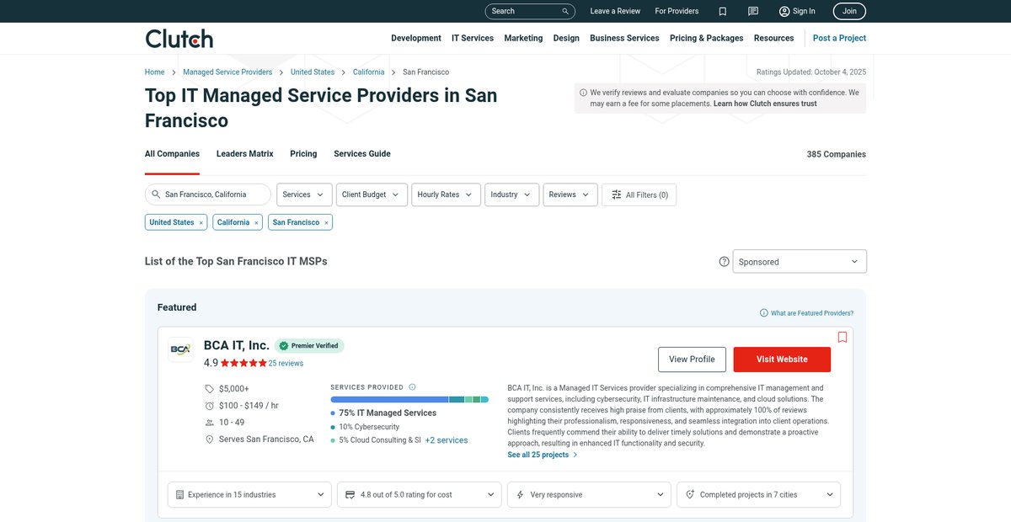Click the +2 services link
1011x522 pixels.
point(447,440)
